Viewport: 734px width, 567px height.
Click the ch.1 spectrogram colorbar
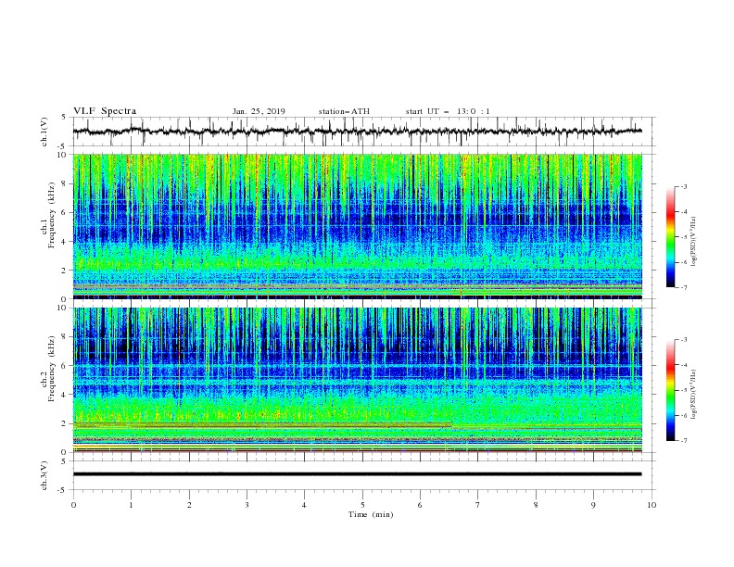[x=670, y=237]
